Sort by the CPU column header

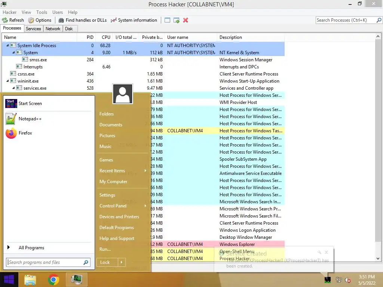point(105,37)
